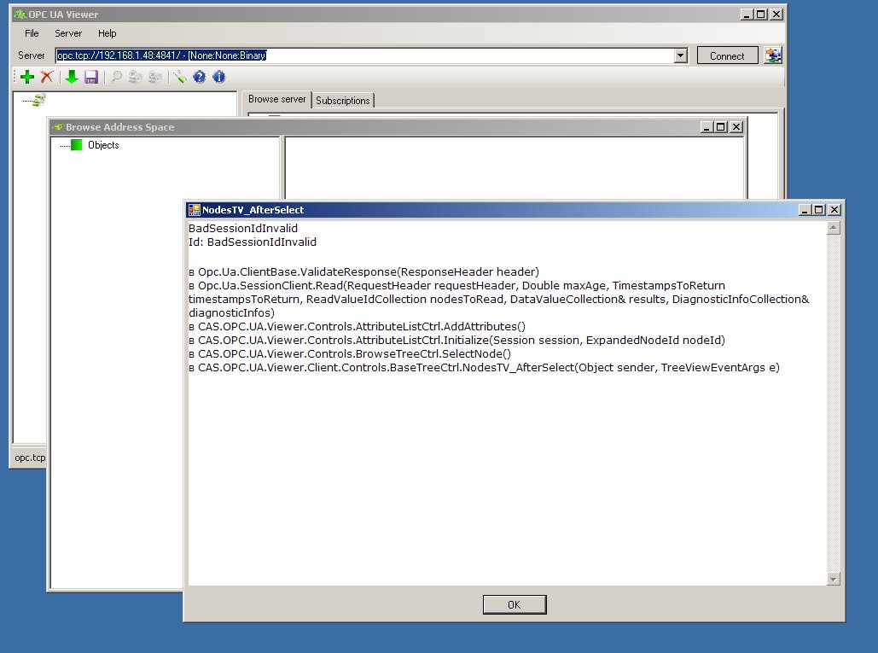Viewport: 878px width, 653px height.
Task: Click the server discovery icon beside Connect
Action: point(772,55)
